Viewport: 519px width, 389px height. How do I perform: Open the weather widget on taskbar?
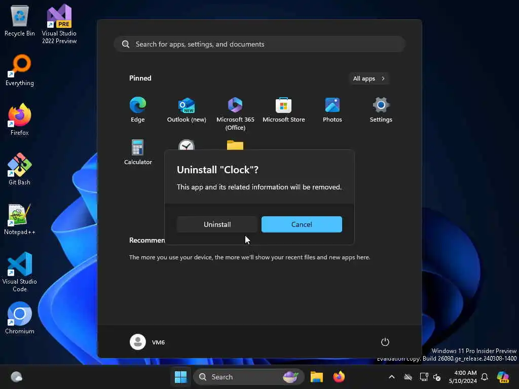click(16, 377)
